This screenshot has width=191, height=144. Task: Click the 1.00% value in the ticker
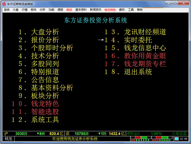[x=156, y=134]
